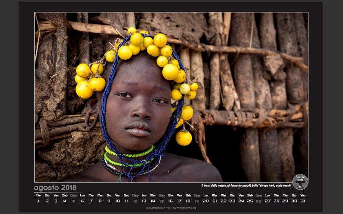This screenshot has width=343, height=214.
Task: Click date 13 in the calendar strip
Action: tap(144, 201)
